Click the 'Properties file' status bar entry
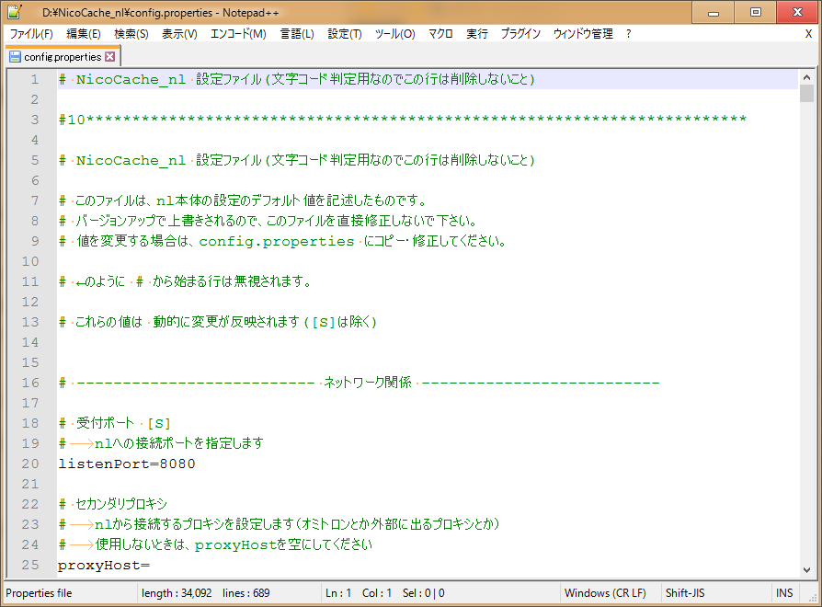Screen dimensions: 822x607 click(x=39, y=593)
